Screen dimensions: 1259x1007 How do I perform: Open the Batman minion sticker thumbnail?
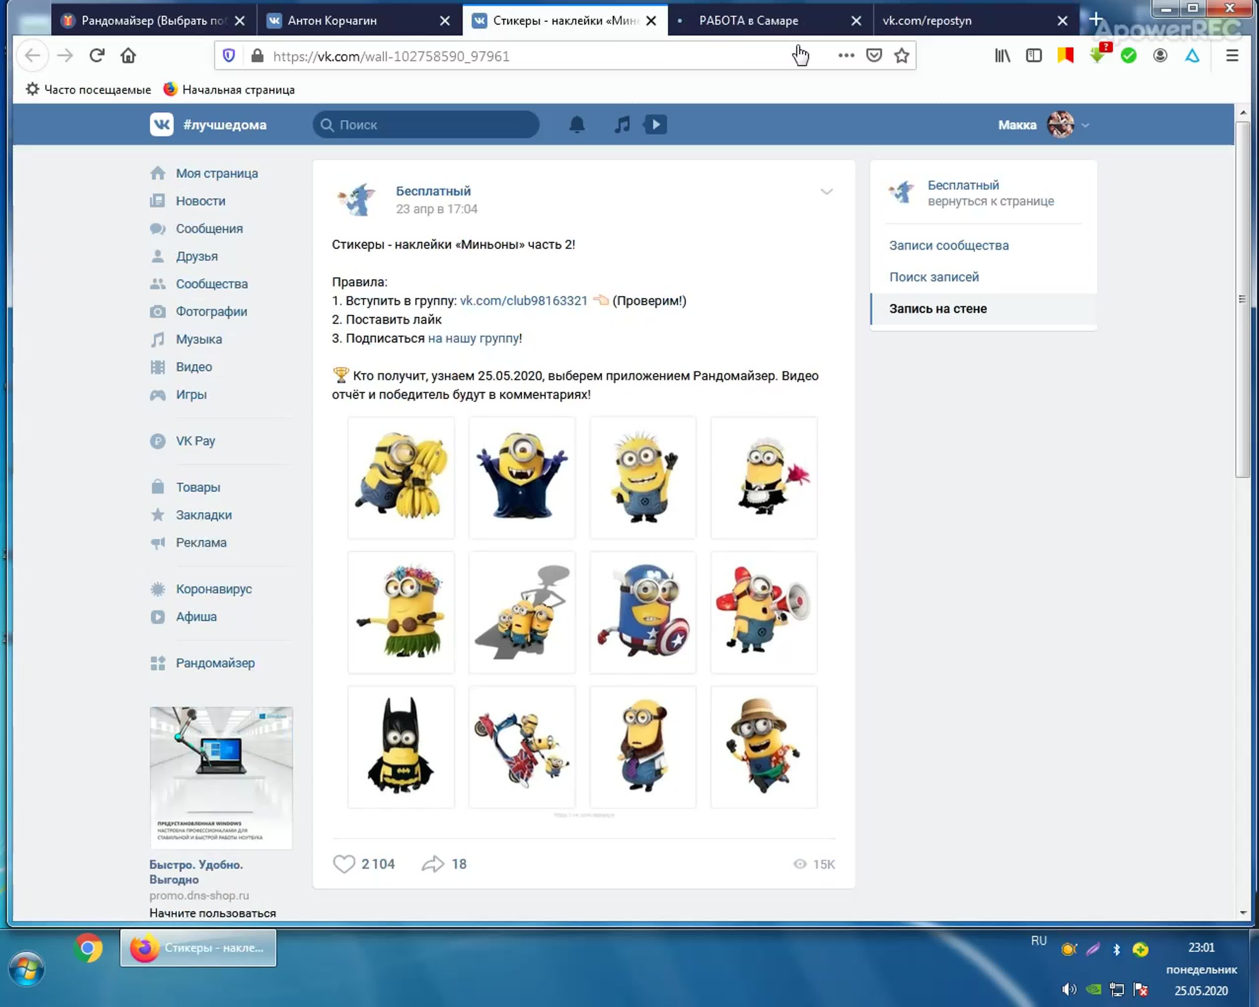pyautogui.click(x=401, y=747)
